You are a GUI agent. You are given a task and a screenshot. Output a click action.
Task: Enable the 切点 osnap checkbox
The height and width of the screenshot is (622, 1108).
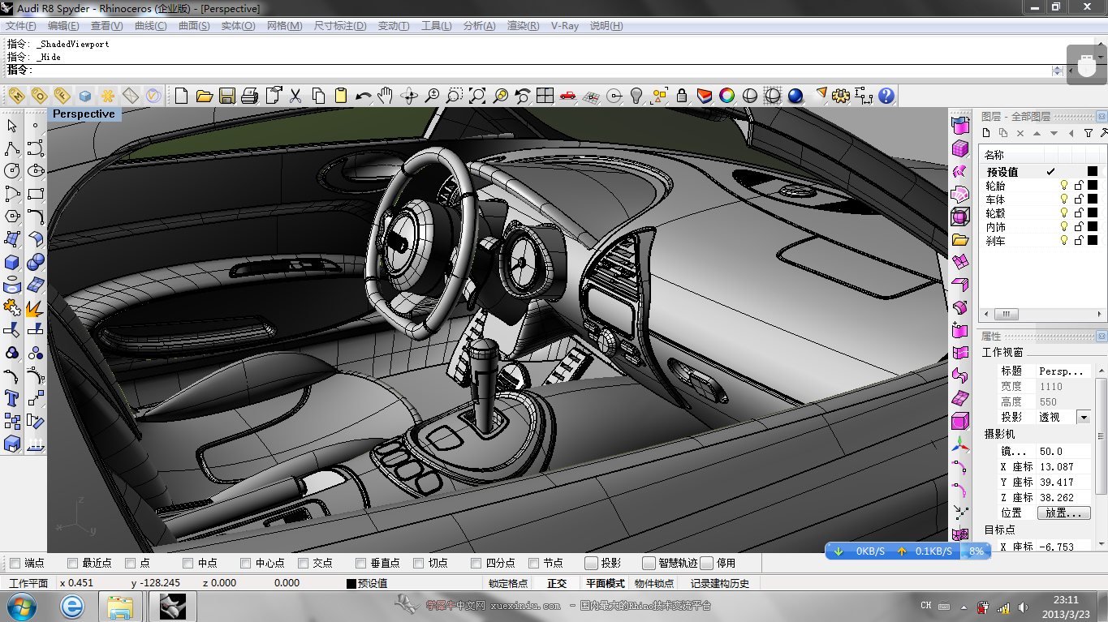418,563
